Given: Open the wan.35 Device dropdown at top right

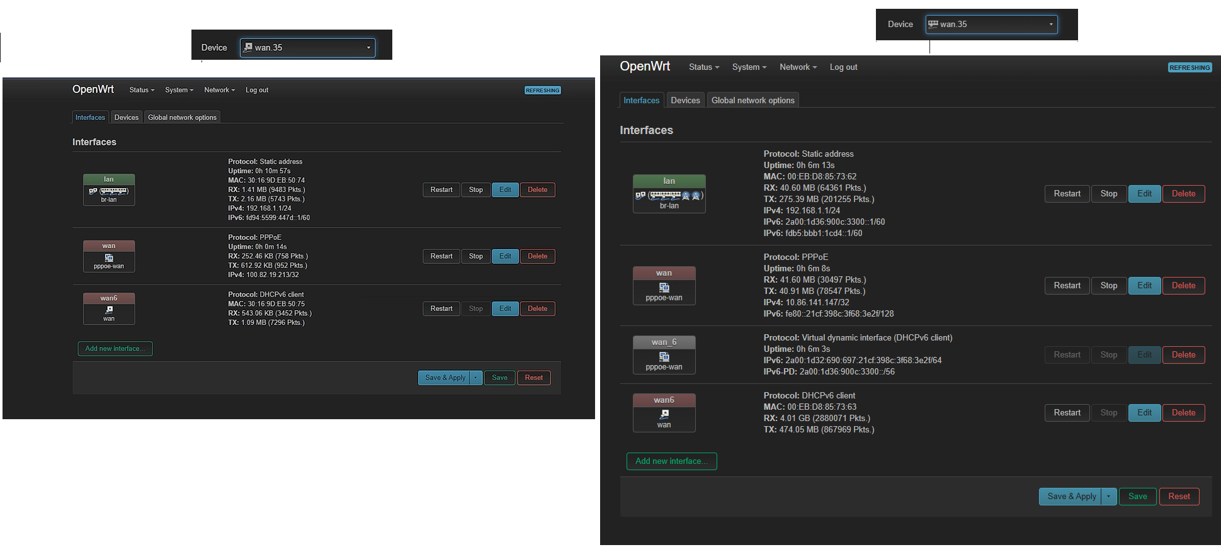Looking at the screenshot, I should coord(991,25).
